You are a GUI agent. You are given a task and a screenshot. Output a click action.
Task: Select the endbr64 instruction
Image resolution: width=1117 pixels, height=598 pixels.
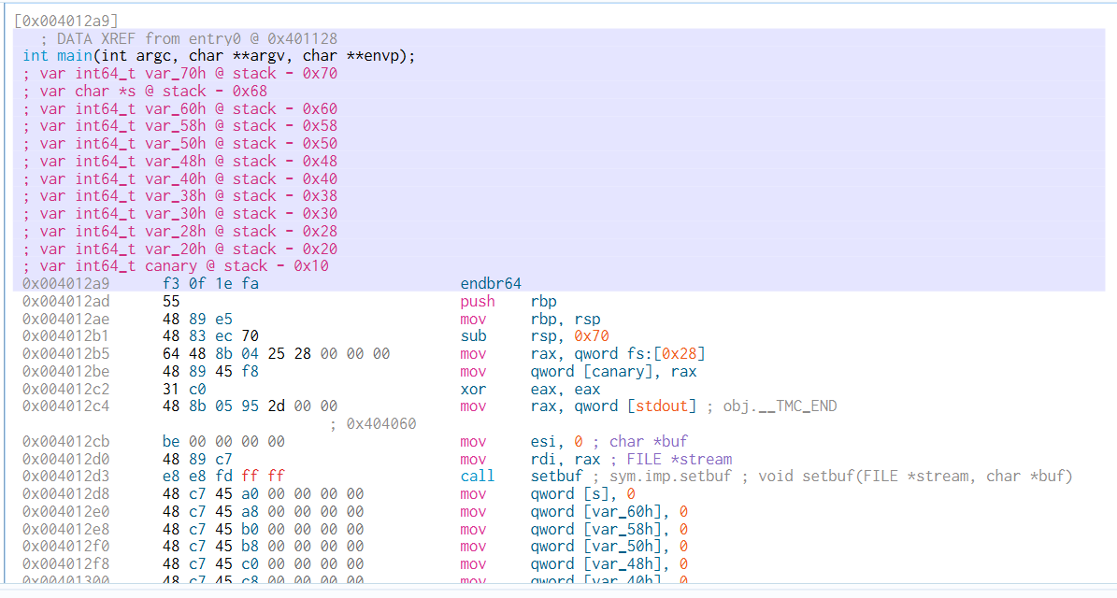[x=491, y=284]
